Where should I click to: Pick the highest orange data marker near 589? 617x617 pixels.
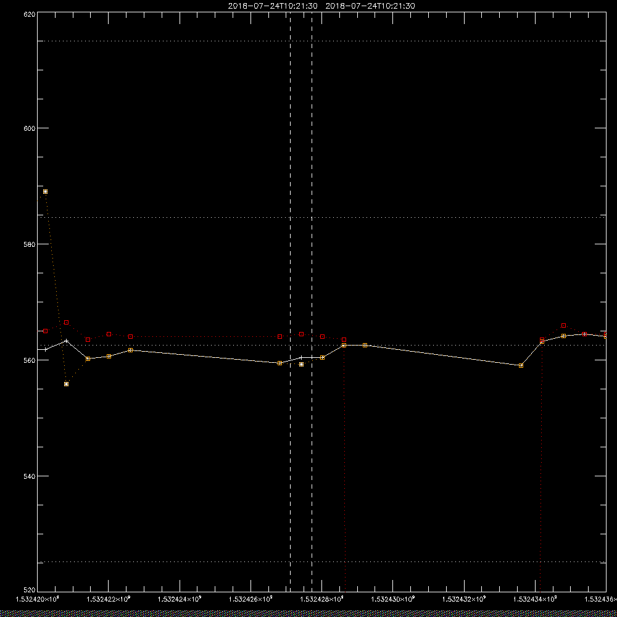click(45, 192)
